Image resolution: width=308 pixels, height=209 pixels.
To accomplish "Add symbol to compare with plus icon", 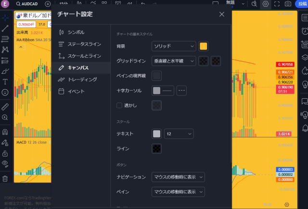I will click(48, 4).
